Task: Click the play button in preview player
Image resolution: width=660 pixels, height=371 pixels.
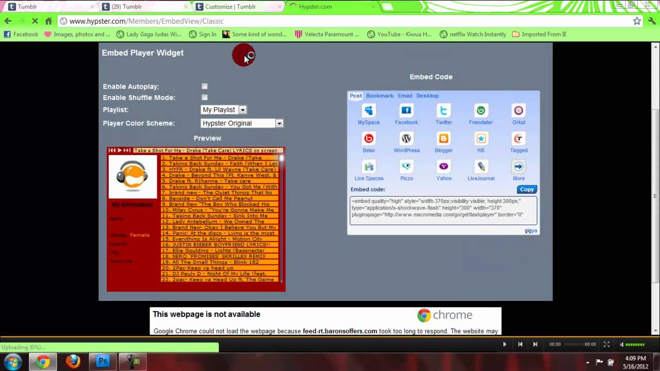Action: tap(120, 150)
